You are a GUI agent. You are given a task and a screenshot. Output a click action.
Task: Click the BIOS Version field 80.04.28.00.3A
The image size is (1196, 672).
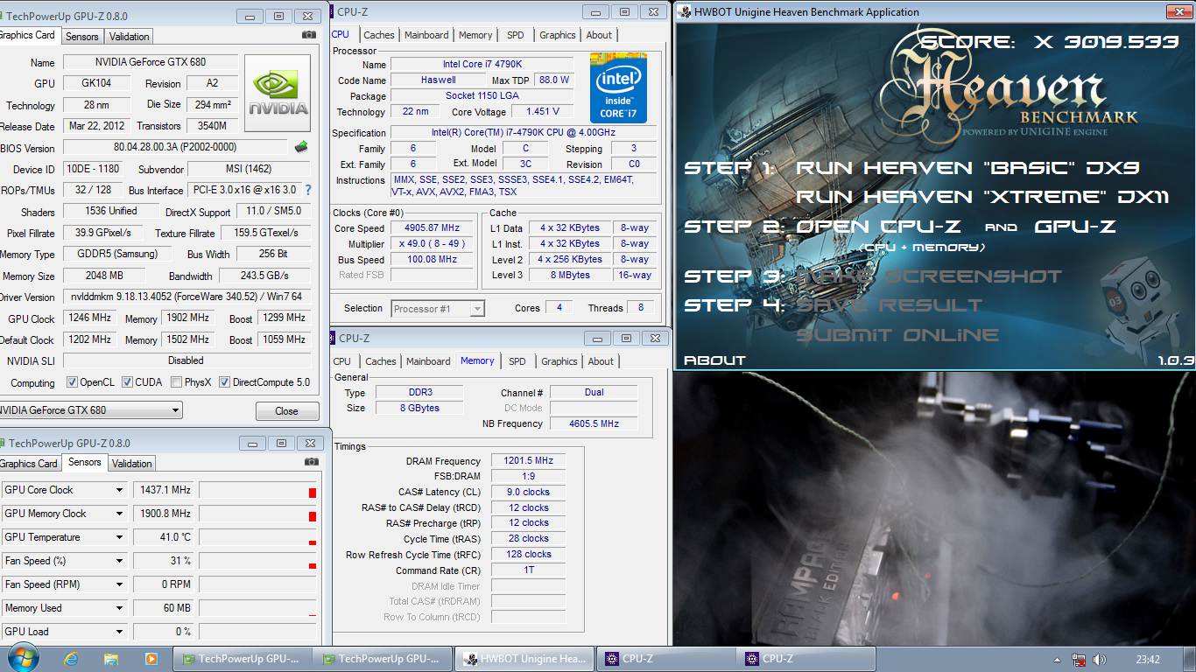175,147
